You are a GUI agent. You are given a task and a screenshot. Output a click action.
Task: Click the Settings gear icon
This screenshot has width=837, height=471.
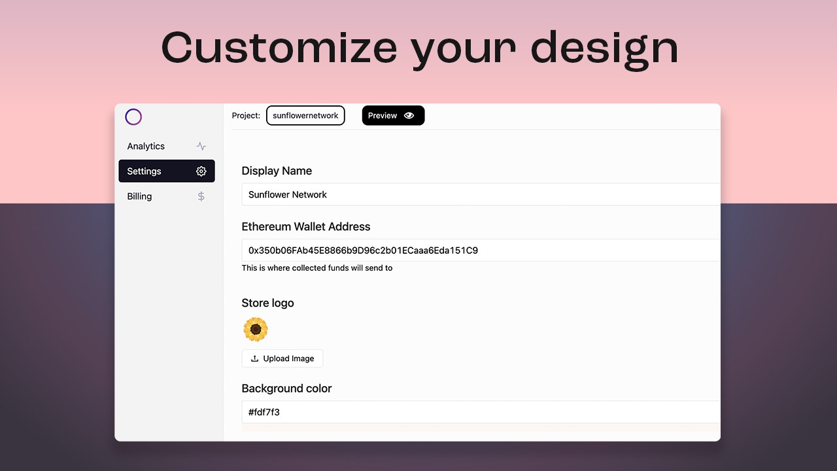(x=201, y=171)
